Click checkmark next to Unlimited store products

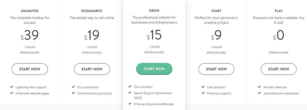point(73,93)
